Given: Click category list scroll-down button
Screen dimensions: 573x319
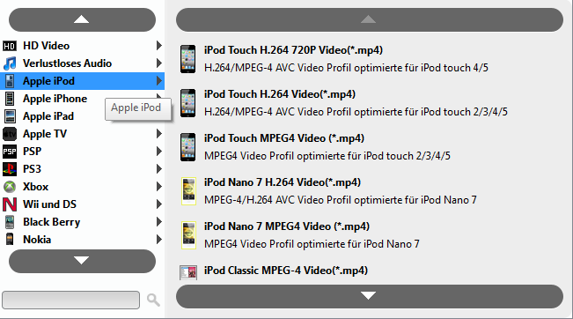Looking at the screenshot, I should pos(82,261).
